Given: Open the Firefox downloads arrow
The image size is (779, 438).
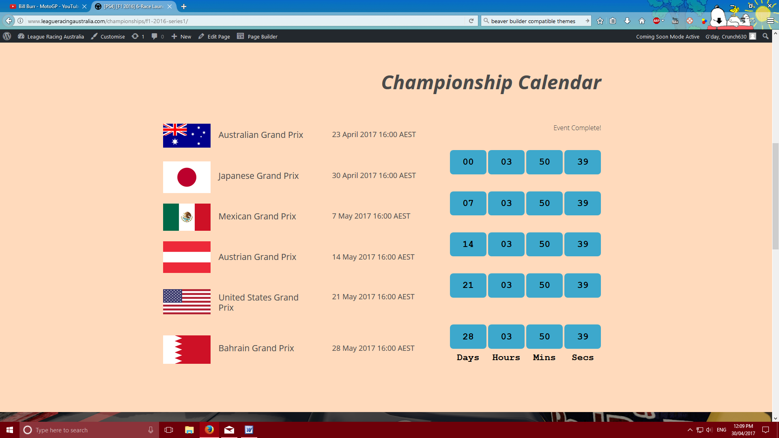Looking at the screenshot, I should [627, 21].
